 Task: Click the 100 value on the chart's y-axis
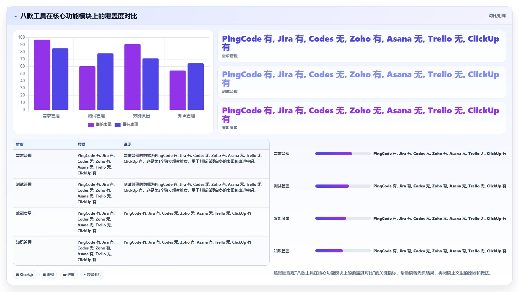tap(21, 37)
